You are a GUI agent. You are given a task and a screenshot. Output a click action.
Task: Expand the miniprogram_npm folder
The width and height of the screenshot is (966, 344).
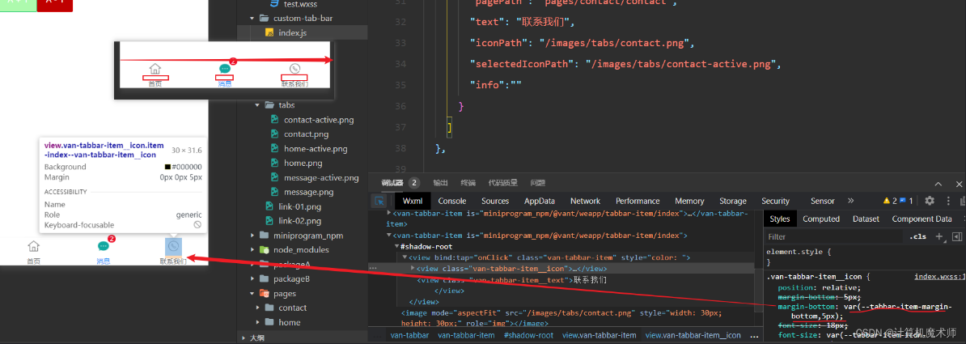[252, 236]
